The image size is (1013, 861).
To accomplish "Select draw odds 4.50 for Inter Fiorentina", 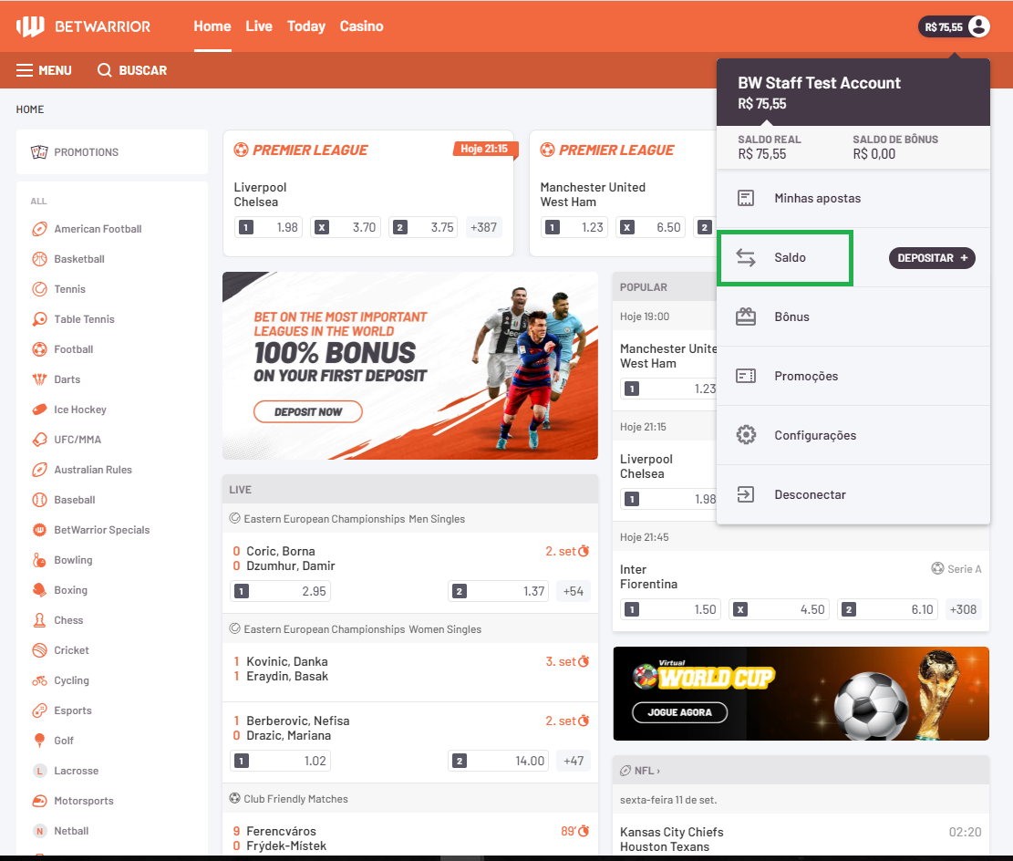I will (780, 609).
